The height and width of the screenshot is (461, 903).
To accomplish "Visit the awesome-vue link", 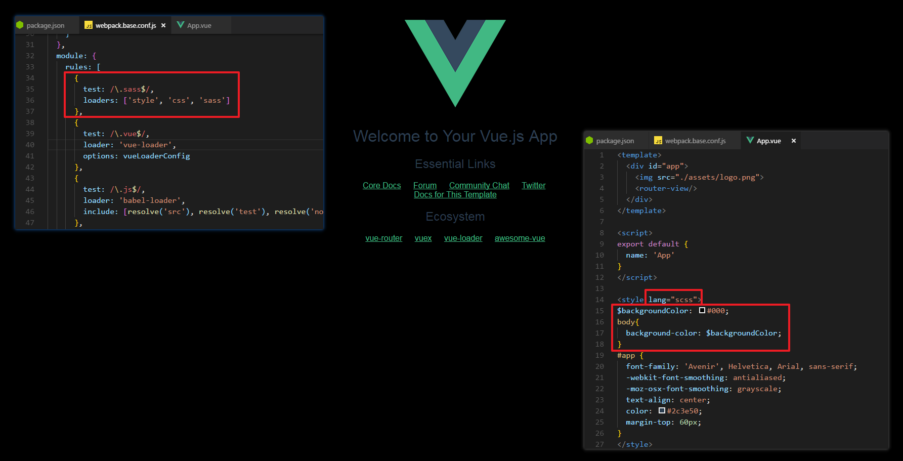I will (x=520, y=238).
